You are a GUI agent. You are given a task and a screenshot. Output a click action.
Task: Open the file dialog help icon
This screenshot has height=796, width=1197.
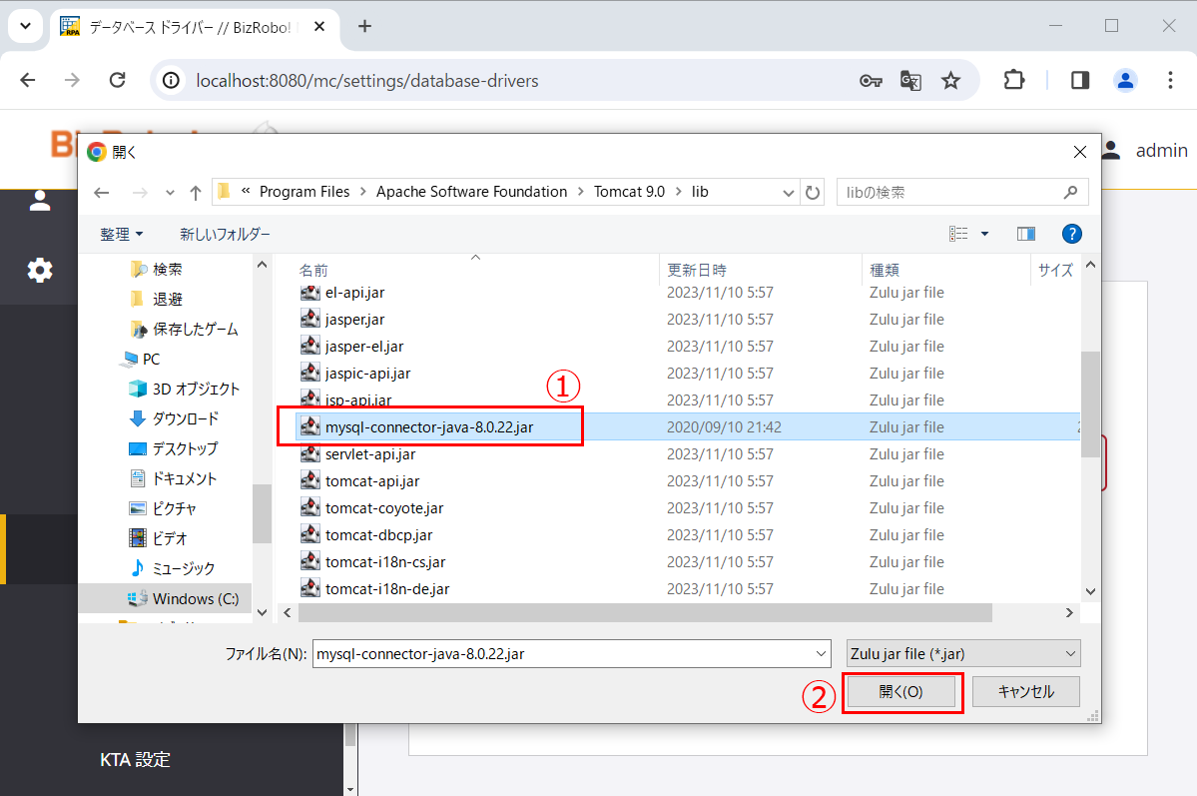pyautogui.click(x=1072, y=234)
